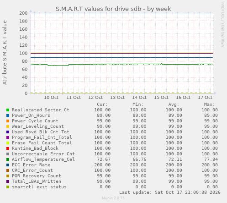Click the 100 y-axis tick label
The height and width of the screenshot is (203, 227).
(23, 53)
